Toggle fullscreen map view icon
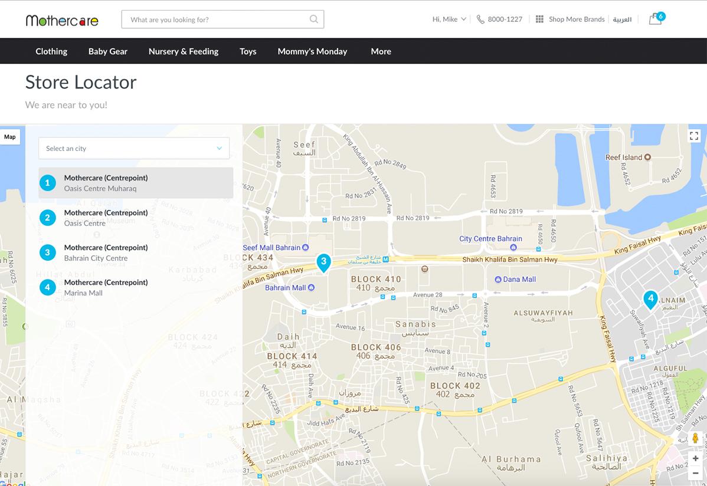Screen dimensions: 707x486 (x=694, y=136)
